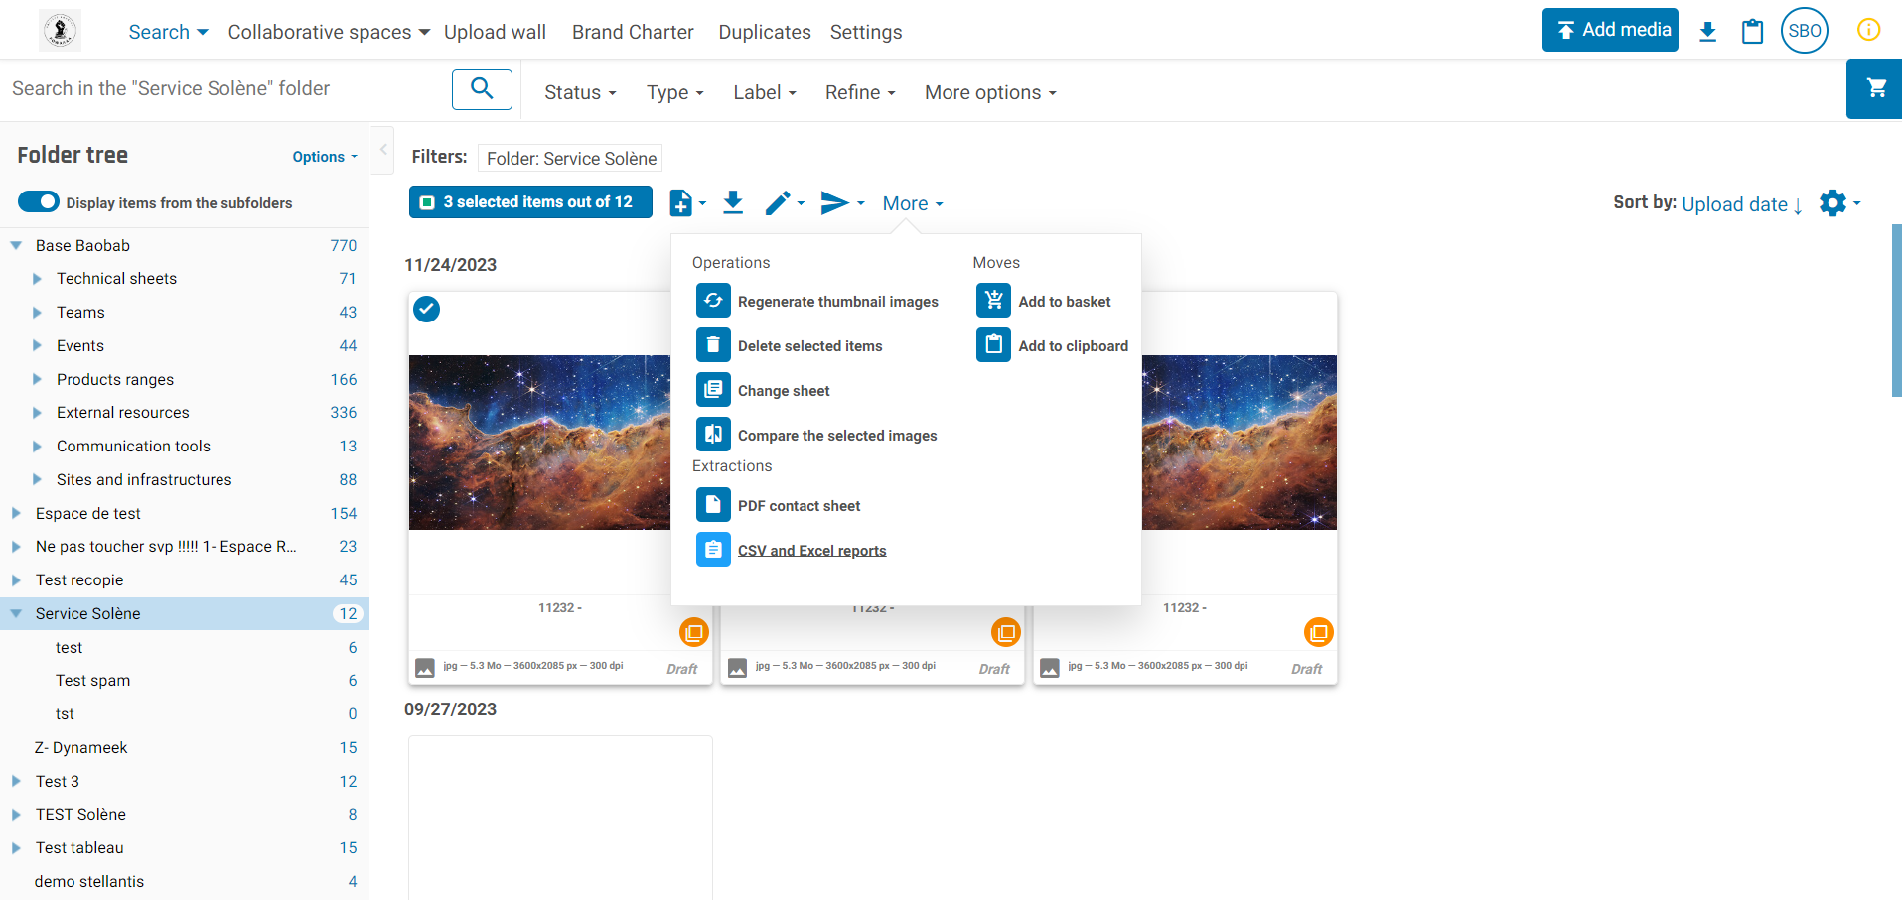1902x900 pixels.
Task: Toggle the 3 selected items checkbox button
Action: [530, 202]
